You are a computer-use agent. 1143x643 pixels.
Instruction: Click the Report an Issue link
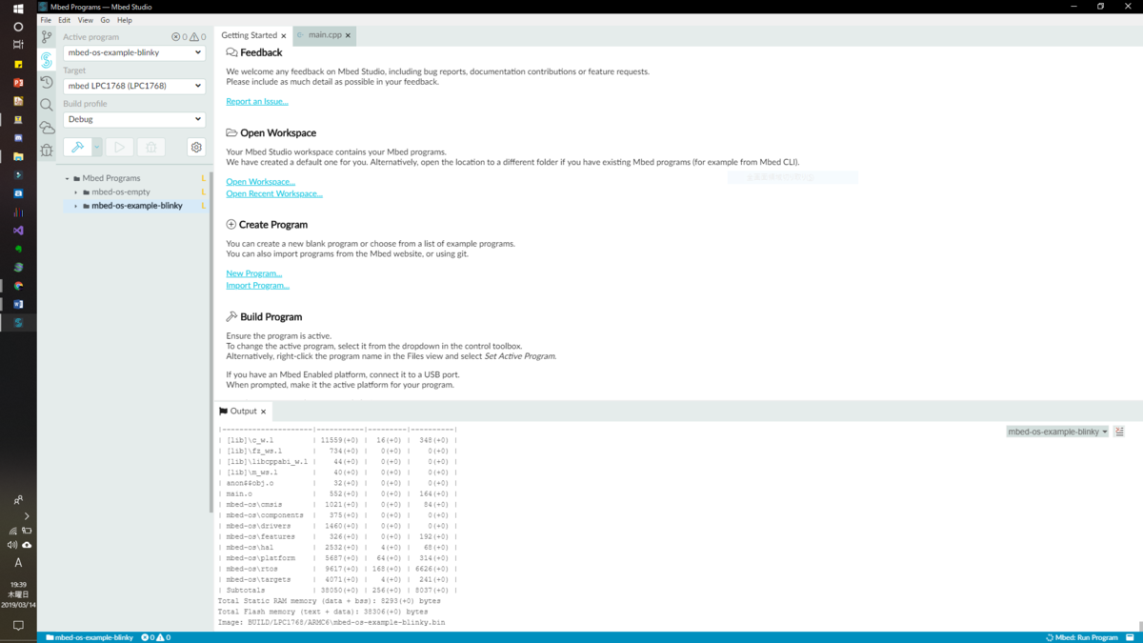coord(257,101)
